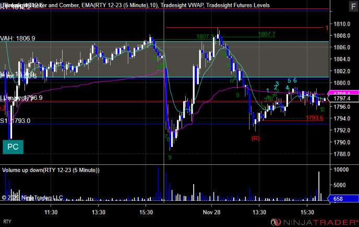Click the red number 1 at right edge
This screenshot has height=227, width=359.
(327, 28)
